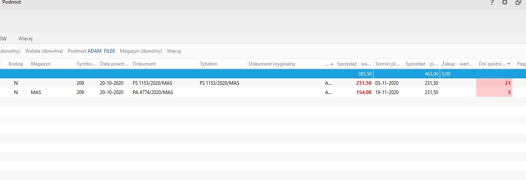This screenshot has height=180, width=526.
Task: Click the Dokument column header
Action: [144, 64]
